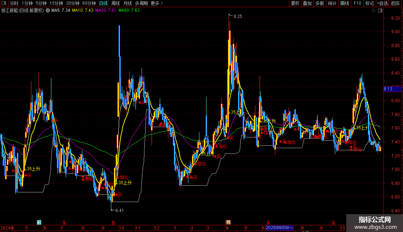Click the diamond icon above the price axis
This screenshot has height=232, width=403.
click(x=374, y=11)
